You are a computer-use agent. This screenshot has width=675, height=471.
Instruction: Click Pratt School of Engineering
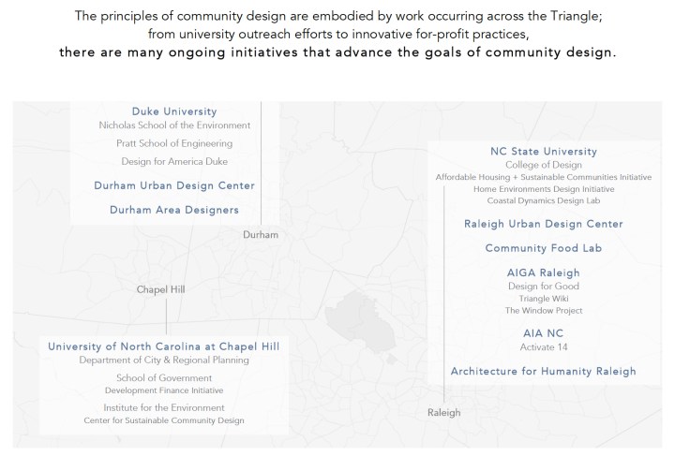pyautogui.click(x=174, y=143)
